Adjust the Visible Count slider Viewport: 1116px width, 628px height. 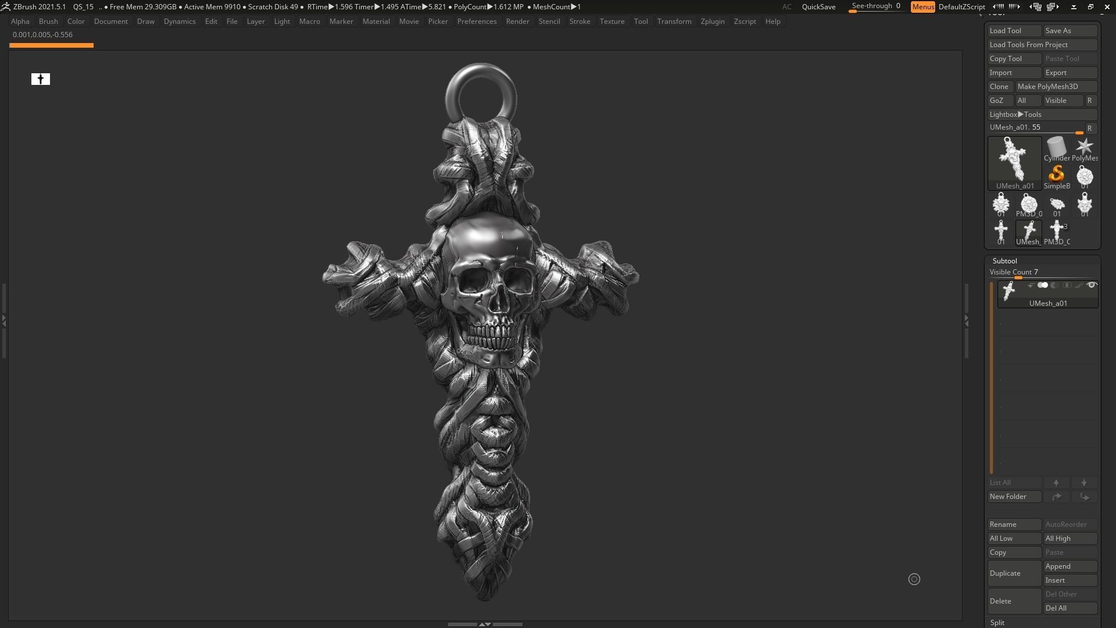point(1043,273)
